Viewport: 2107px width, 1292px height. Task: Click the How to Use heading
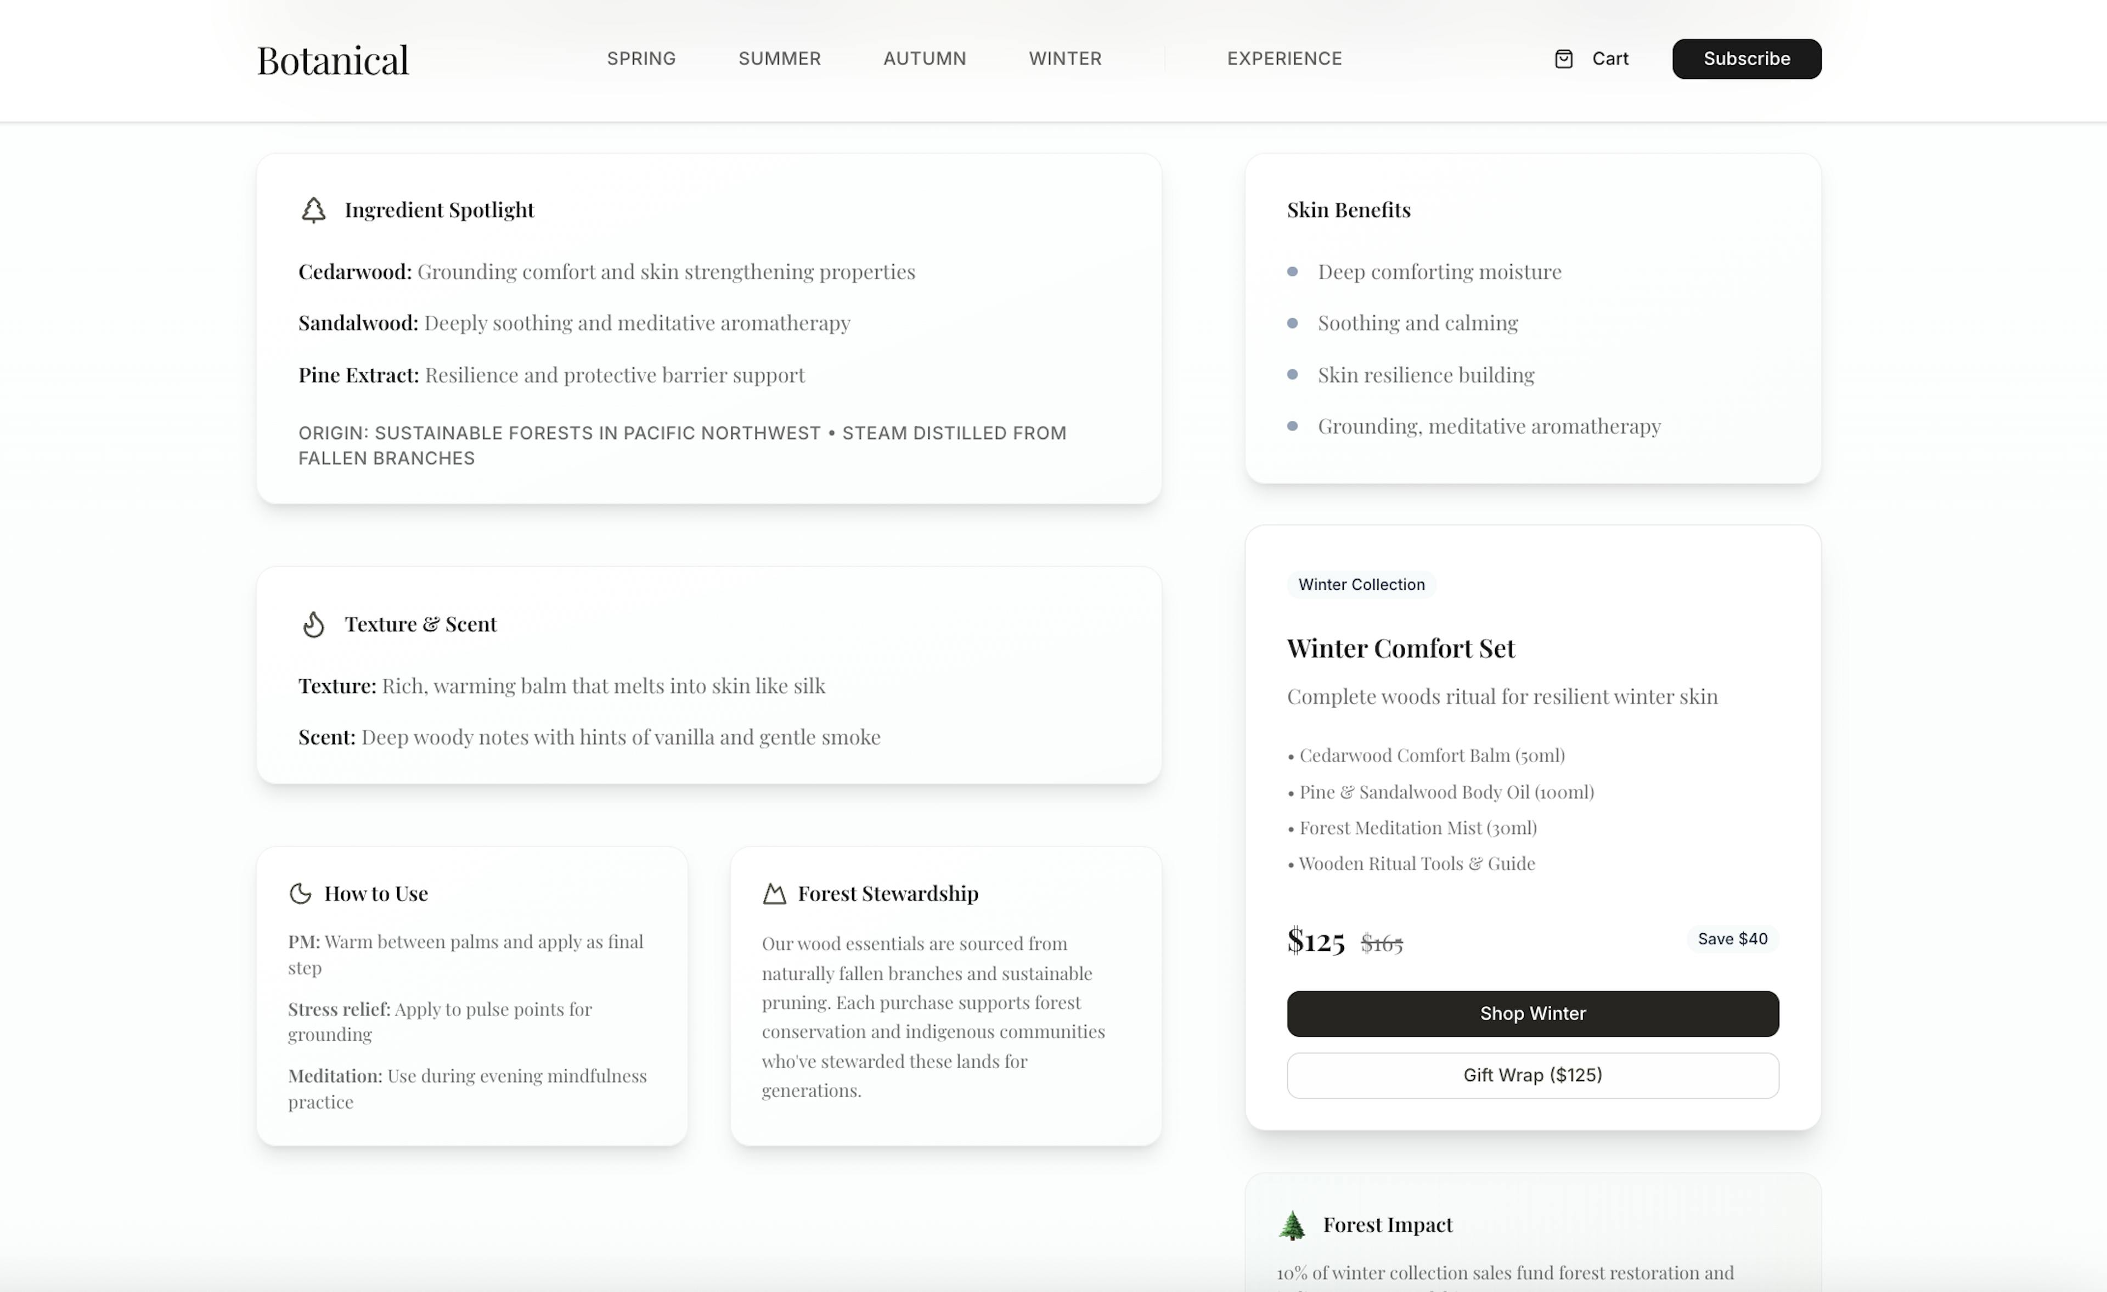click(x=376, y=894)
